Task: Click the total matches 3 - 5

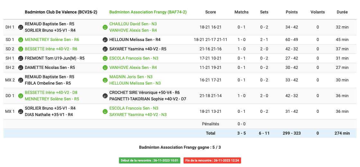Action: click(x=241, y=133)
